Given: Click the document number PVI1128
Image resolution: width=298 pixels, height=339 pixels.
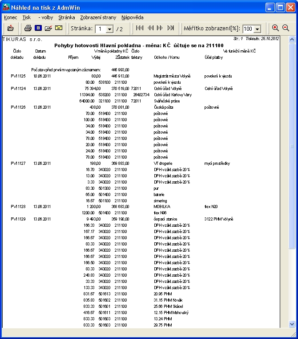Looking at the screenshot, I should click(x=18, y=207).
